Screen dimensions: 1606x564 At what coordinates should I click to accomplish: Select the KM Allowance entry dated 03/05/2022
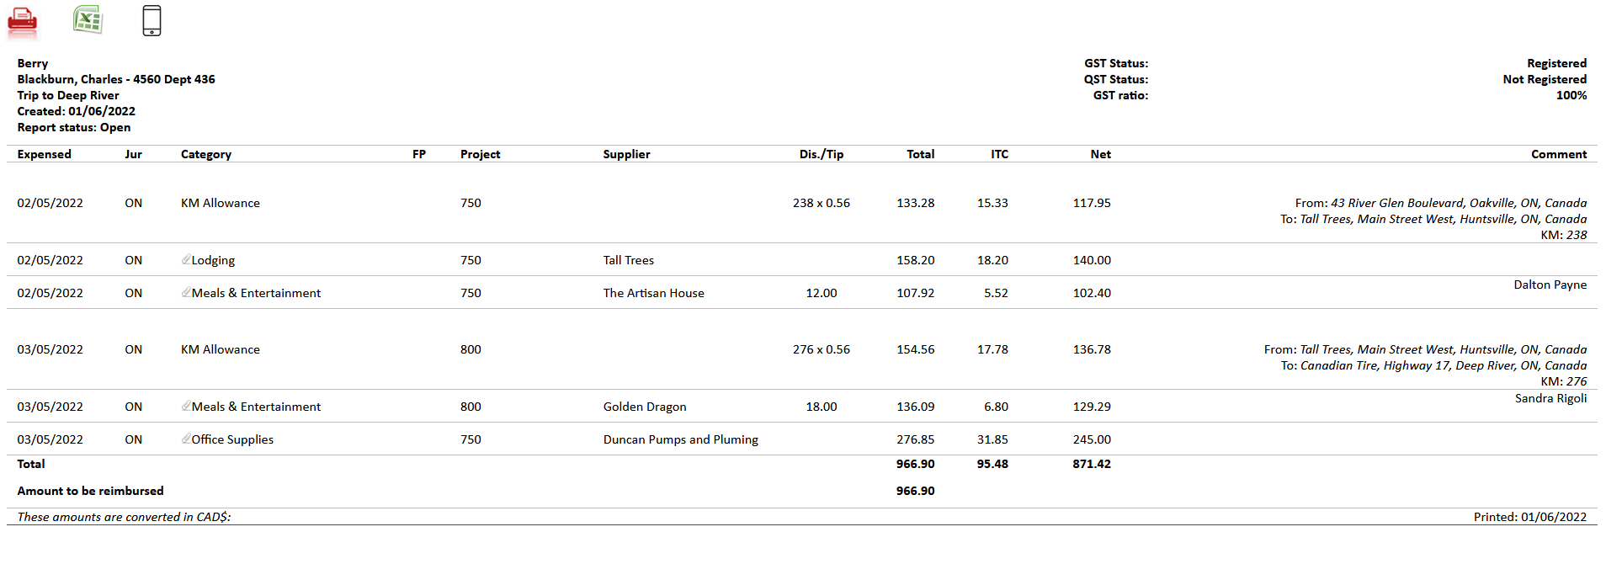pos(220,349)
